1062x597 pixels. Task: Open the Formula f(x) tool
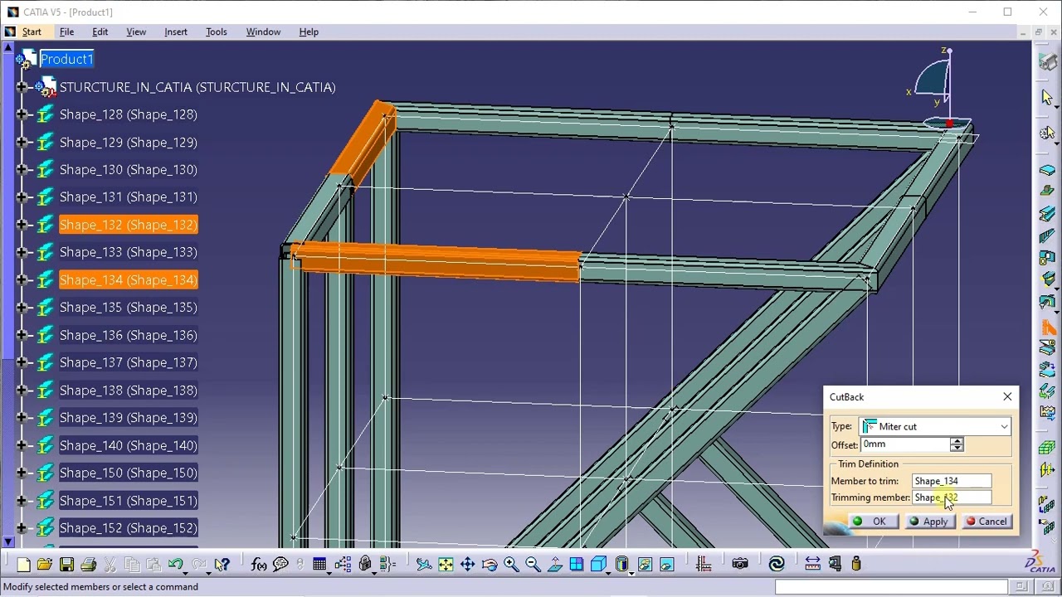[259, 565]
